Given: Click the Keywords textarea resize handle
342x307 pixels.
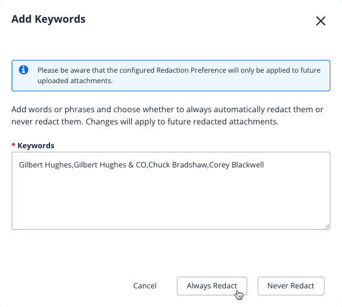Looking at the screenshot, I should pyautogui.click(x=327, y=227).
